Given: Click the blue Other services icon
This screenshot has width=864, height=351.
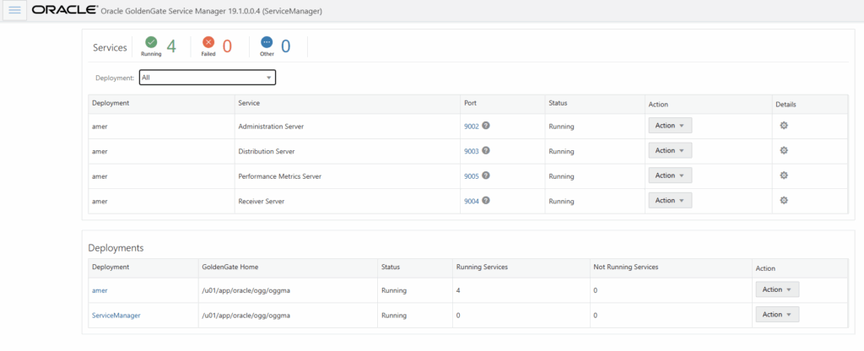Looking at the screenshot, I should click(267, 42).
